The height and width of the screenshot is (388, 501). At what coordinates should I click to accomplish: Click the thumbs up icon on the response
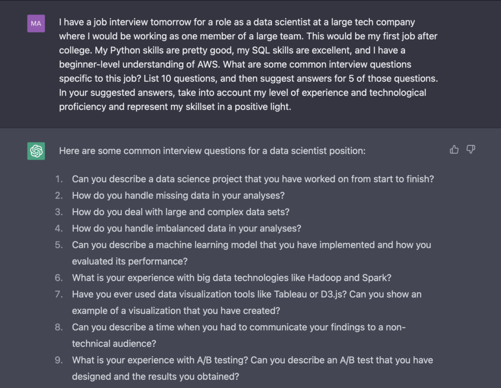(x=454, y=149)
